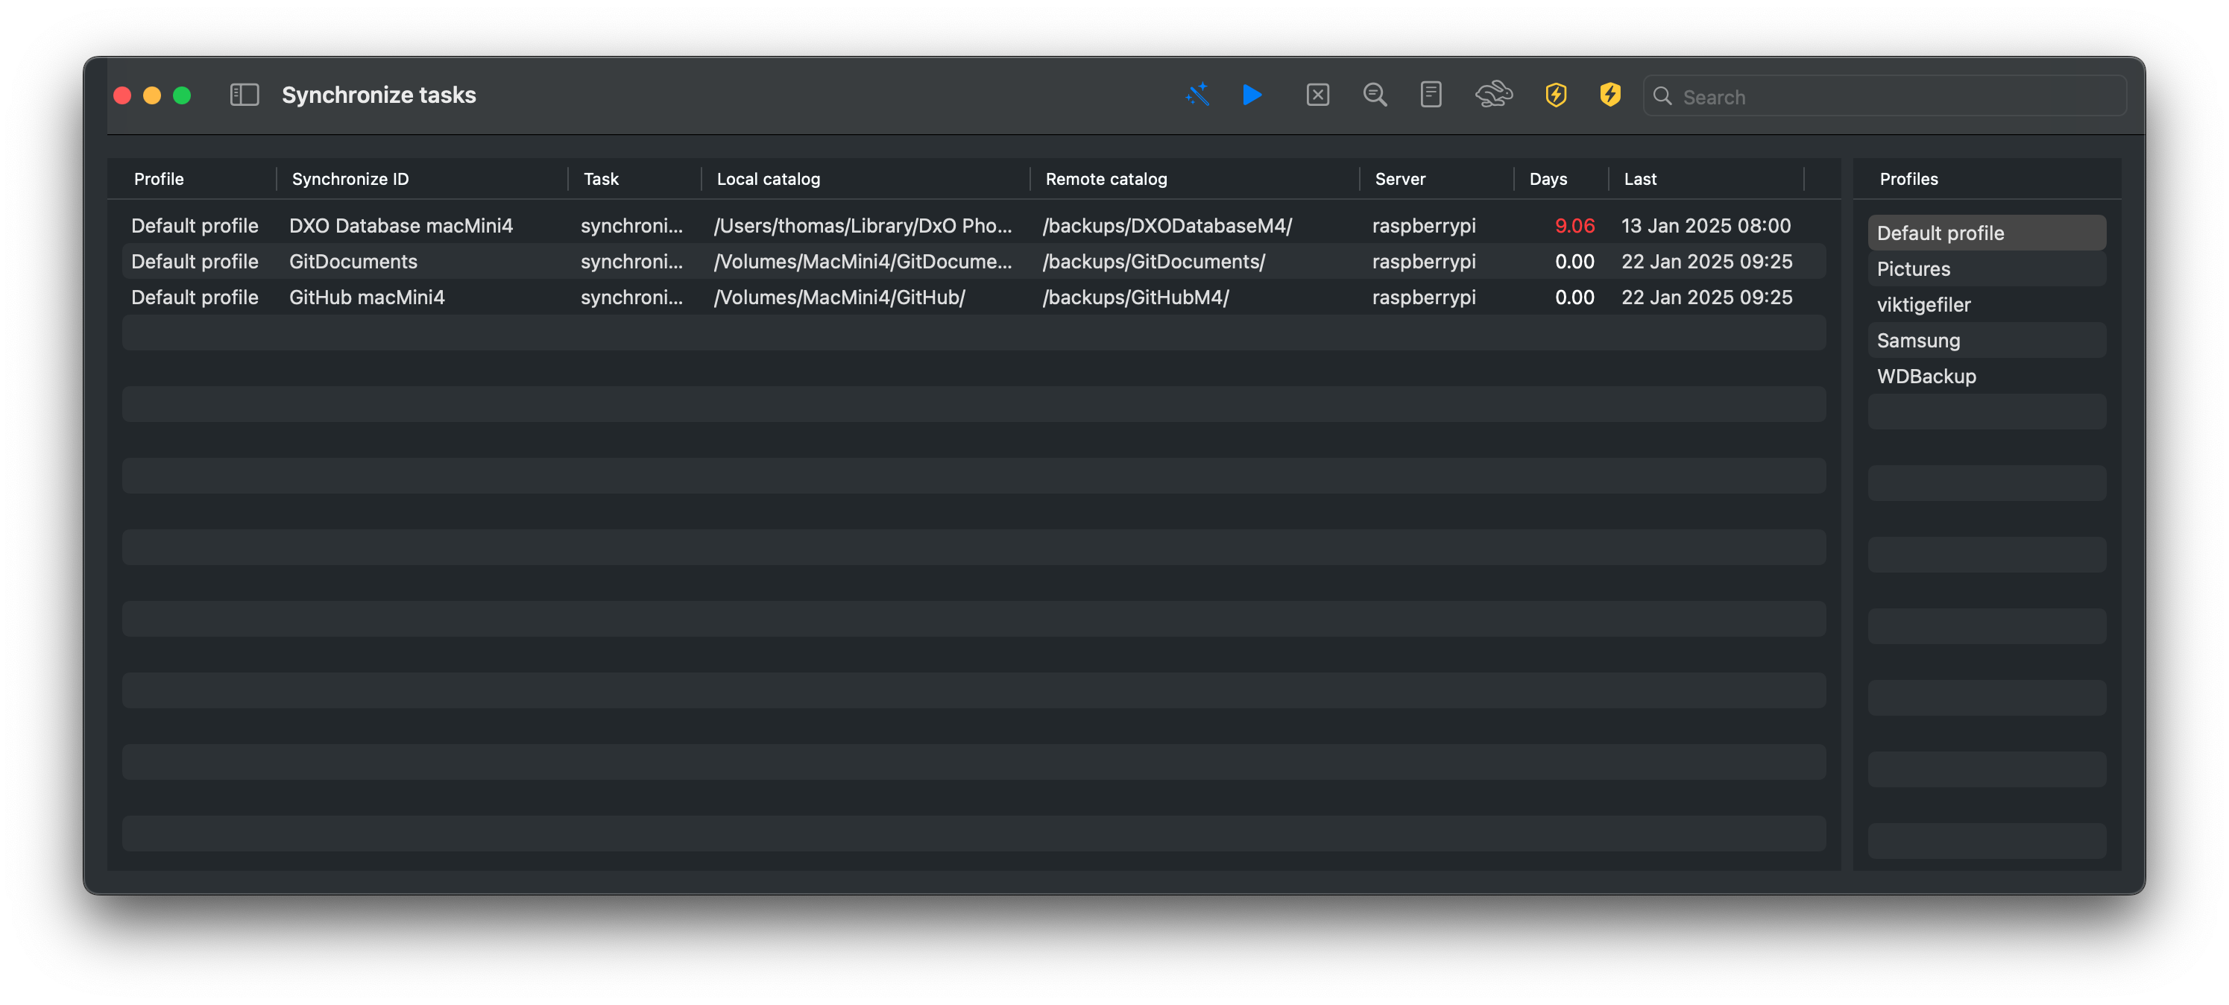
Task: Click the outlined yellow shield bolt icon
Action: (1556, 95)
